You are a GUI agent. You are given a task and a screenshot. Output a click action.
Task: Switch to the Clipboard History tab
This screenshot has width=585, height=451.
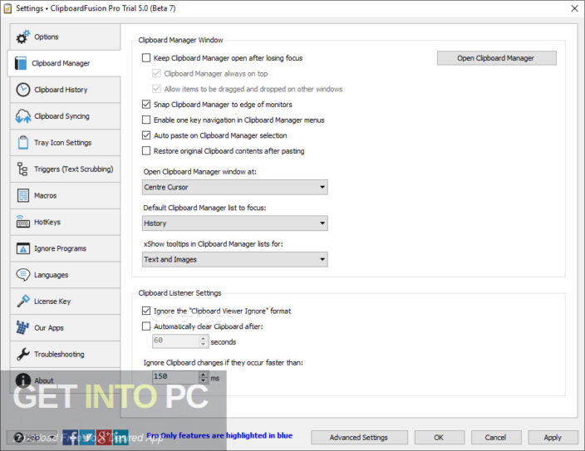click(66, 90)
